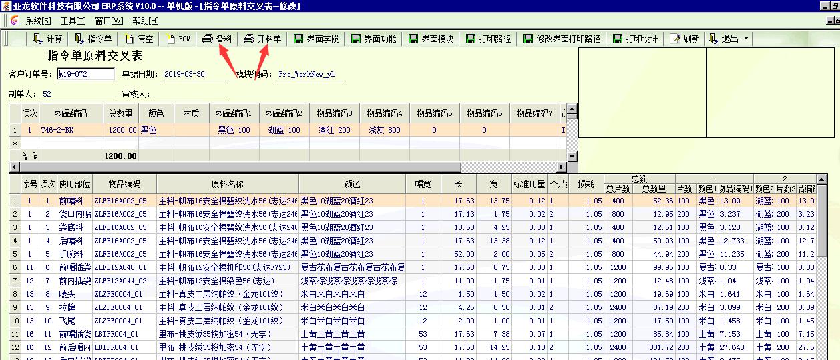Click the 原料名称 column header
Viewport: 840px width, 360px height.
pyautogui.click(x=228, y=185)
